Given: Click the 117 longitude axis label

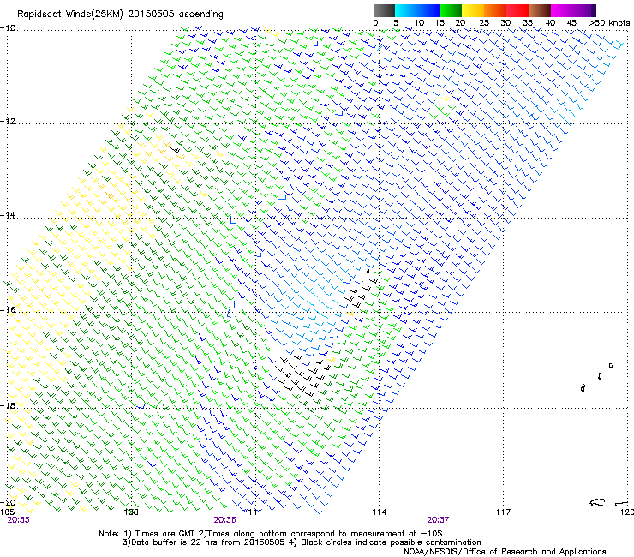Looking at the screenshot, I should [x=504, y=512].
